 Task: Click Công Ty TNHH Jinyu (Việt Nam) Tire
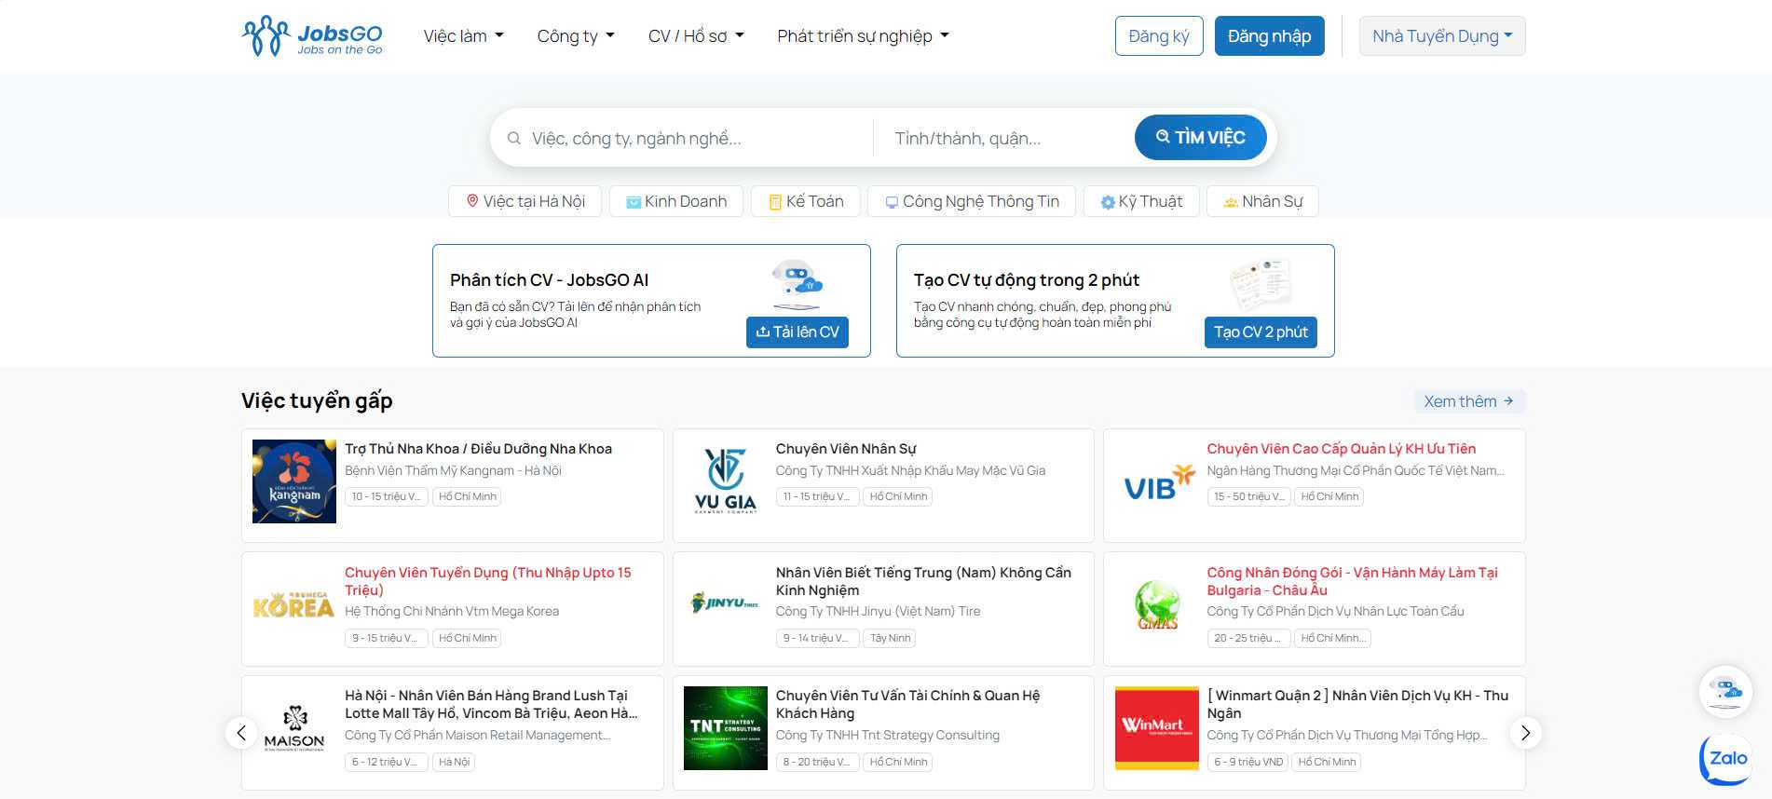[x=878, y=612]
